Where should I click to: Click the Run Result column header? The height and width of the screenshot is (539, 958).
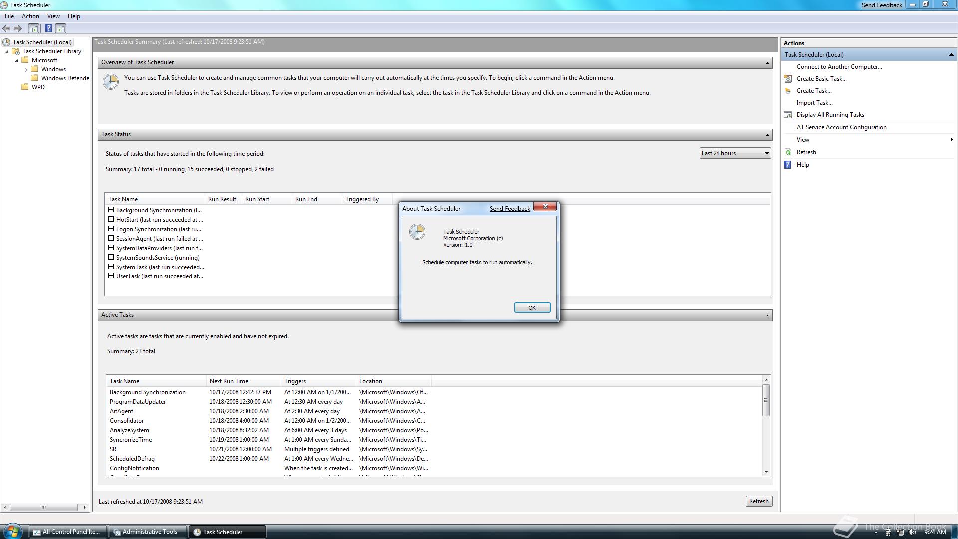223,199
